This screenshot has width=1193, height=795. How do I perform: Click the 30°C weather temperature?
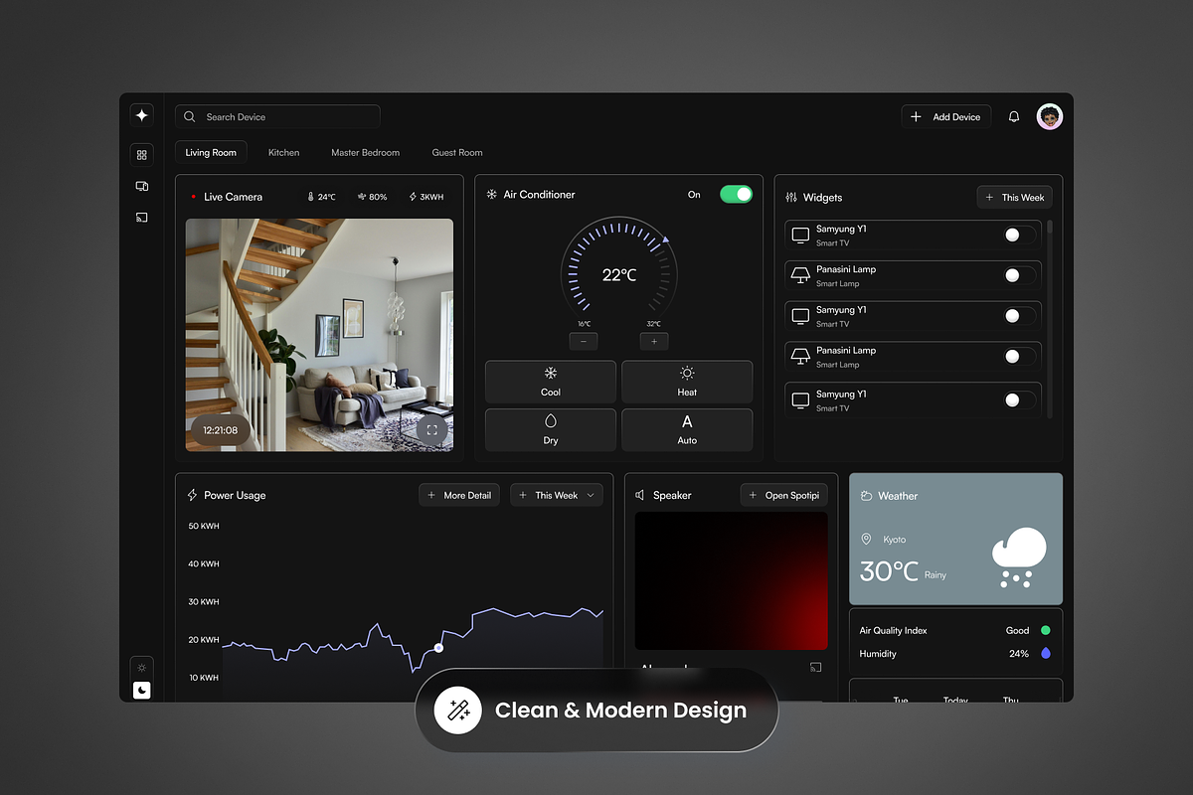pos(889,571)
